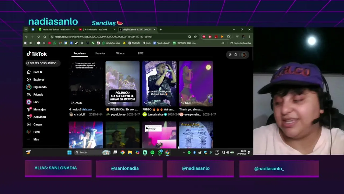Click the #sixsex hashtag link
The width and height of the screenshot is (344, 194).
pyautogui.click(x=87, y=110)
